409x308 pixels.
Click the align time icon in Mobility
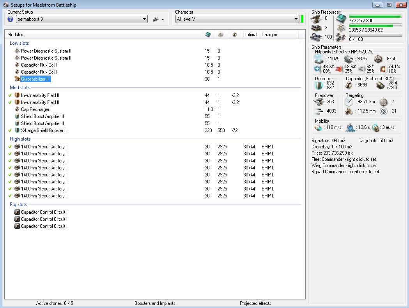click(351, 127)
